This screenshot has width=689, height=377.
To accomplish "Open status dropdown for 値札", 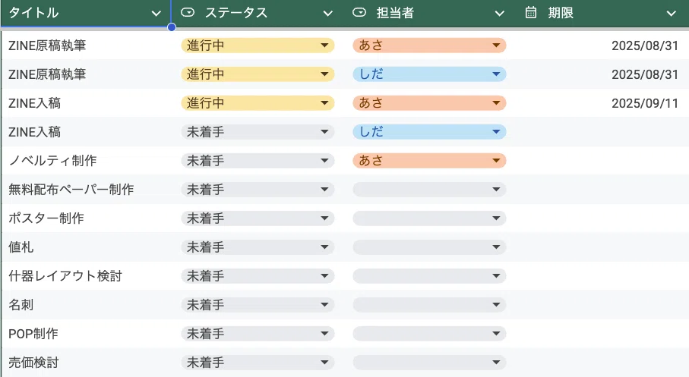I will [x=258, y=247].
